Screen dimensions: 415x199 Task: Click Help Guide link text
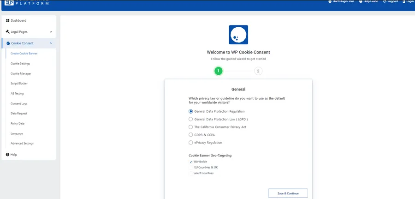[371, 1]
